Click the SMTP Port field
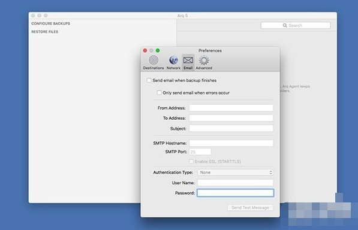This screenshot has height=230, width=358. pyautogui.click(x=200, y=152)
